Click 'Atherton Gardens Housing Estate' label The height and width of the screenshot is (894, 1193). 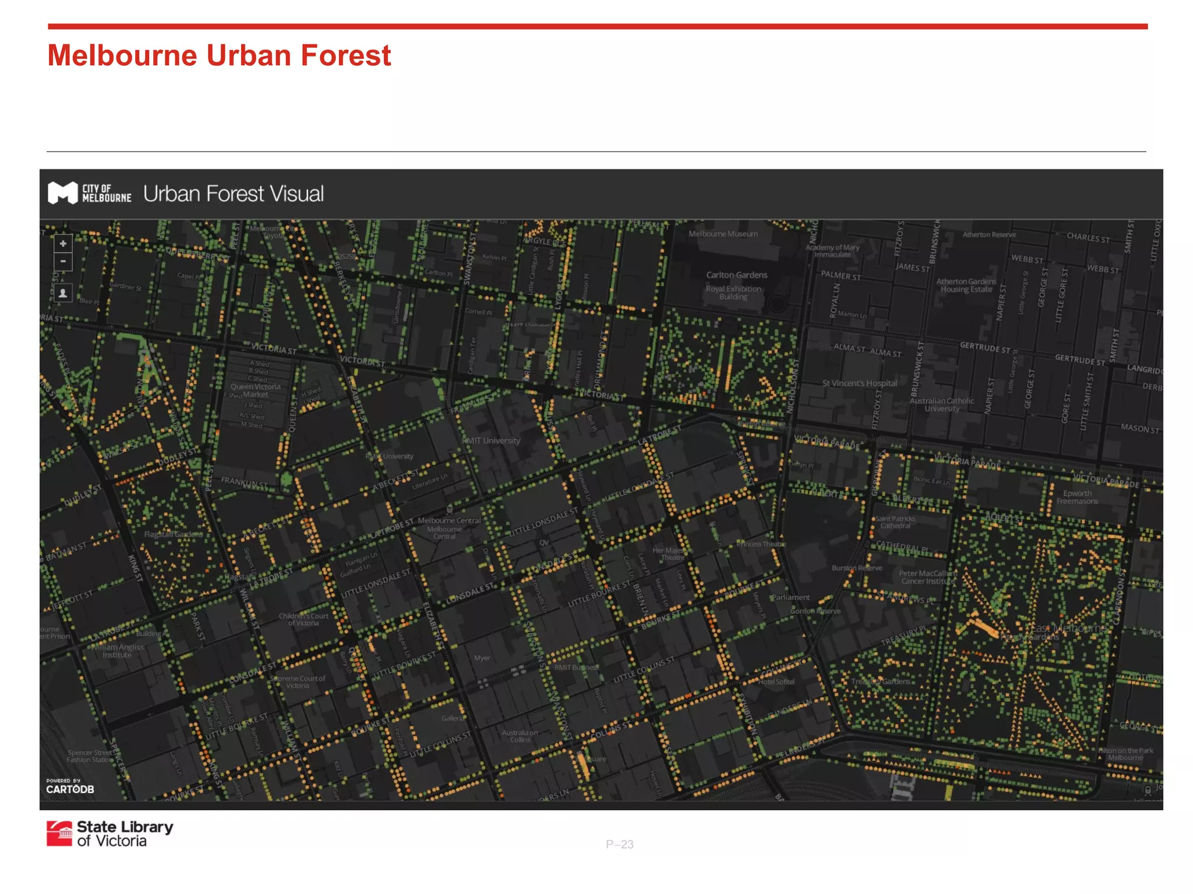[966, 285]
